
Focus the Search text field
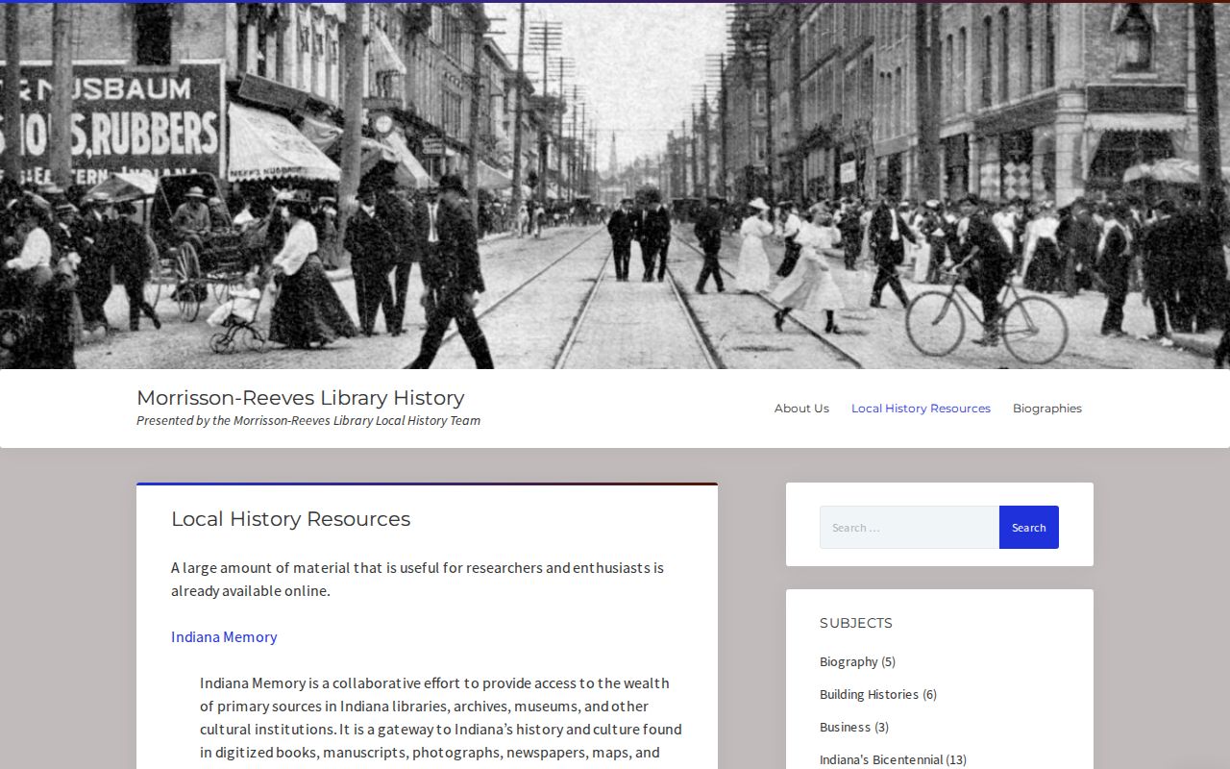(909, 527)
